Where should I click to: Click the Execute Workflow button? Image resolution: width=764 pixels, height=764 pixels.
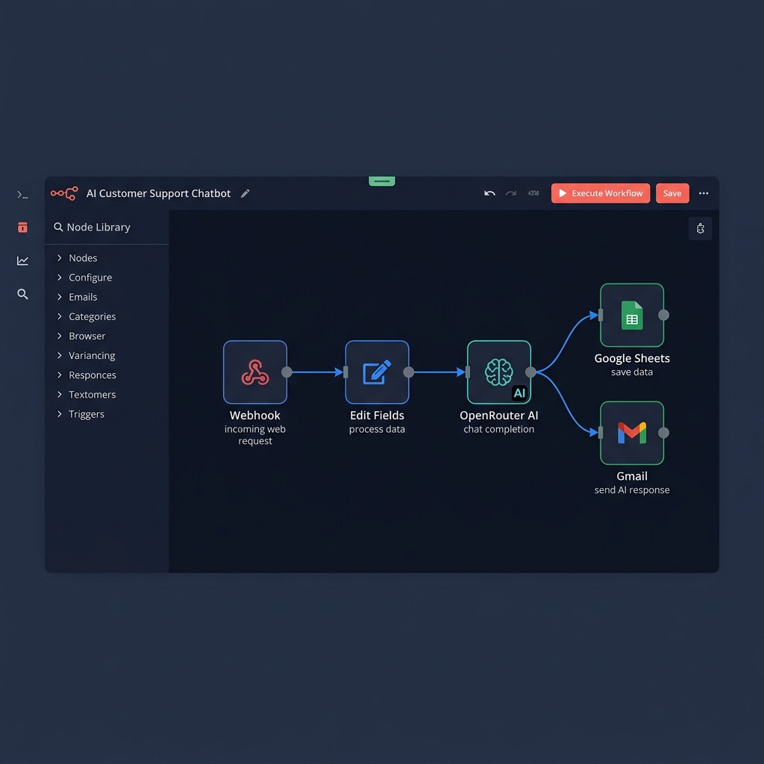(x=601, y=193)
